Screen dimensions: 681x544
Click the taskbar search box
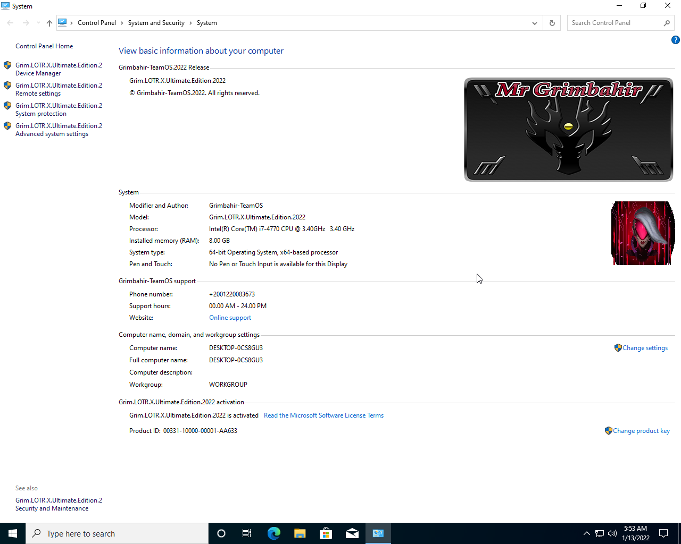[x=117, y=533]
